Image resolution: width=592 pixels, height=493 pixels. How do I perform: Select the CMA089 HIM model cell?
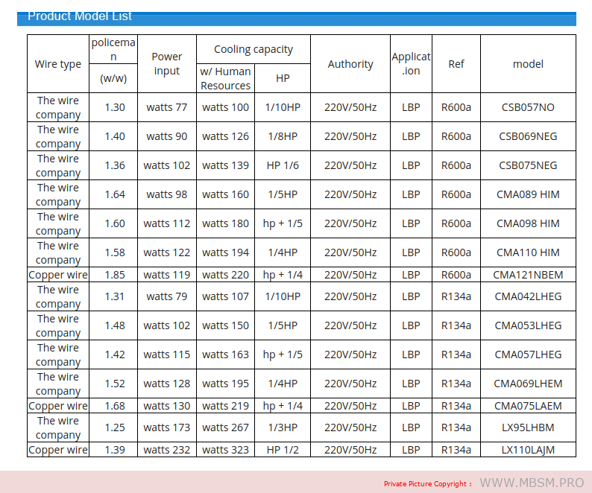tap(528, 194)
